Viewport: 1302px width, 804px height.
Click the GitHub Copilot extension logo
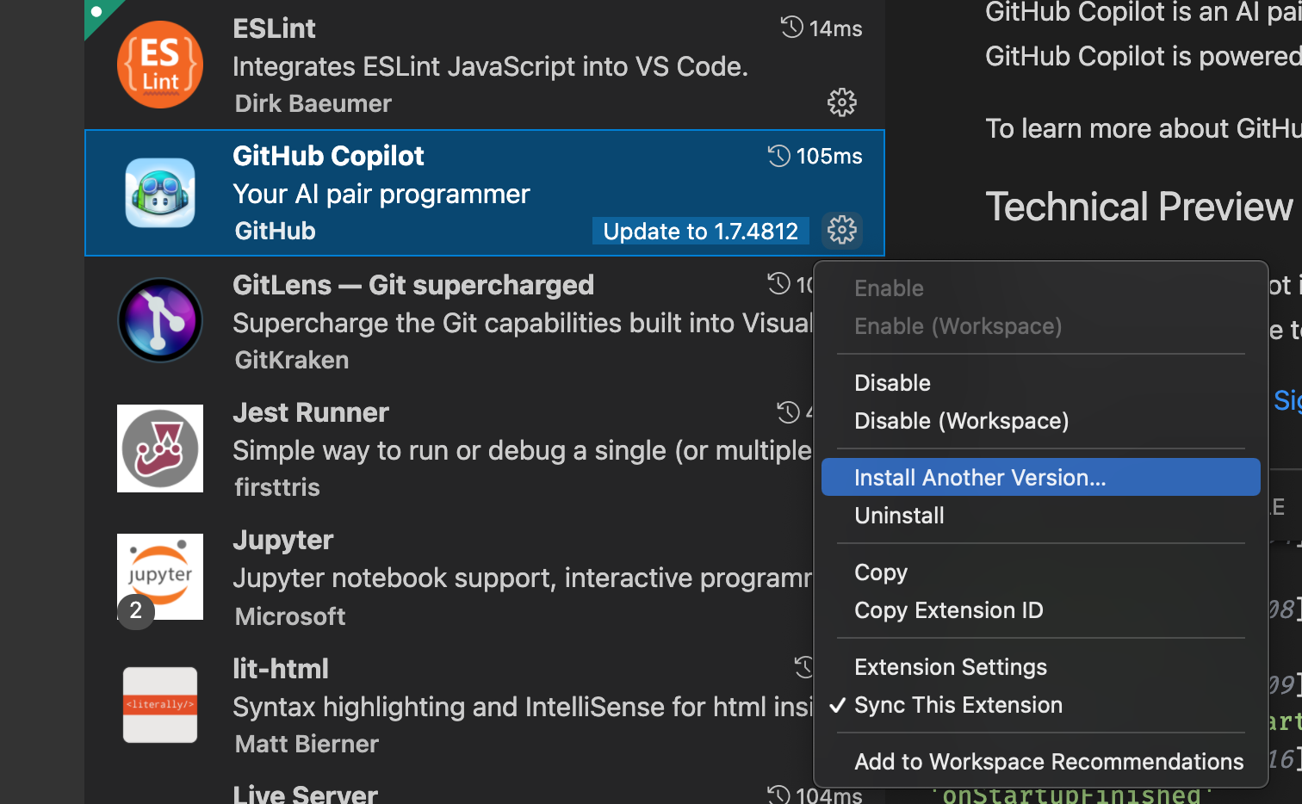160,193
